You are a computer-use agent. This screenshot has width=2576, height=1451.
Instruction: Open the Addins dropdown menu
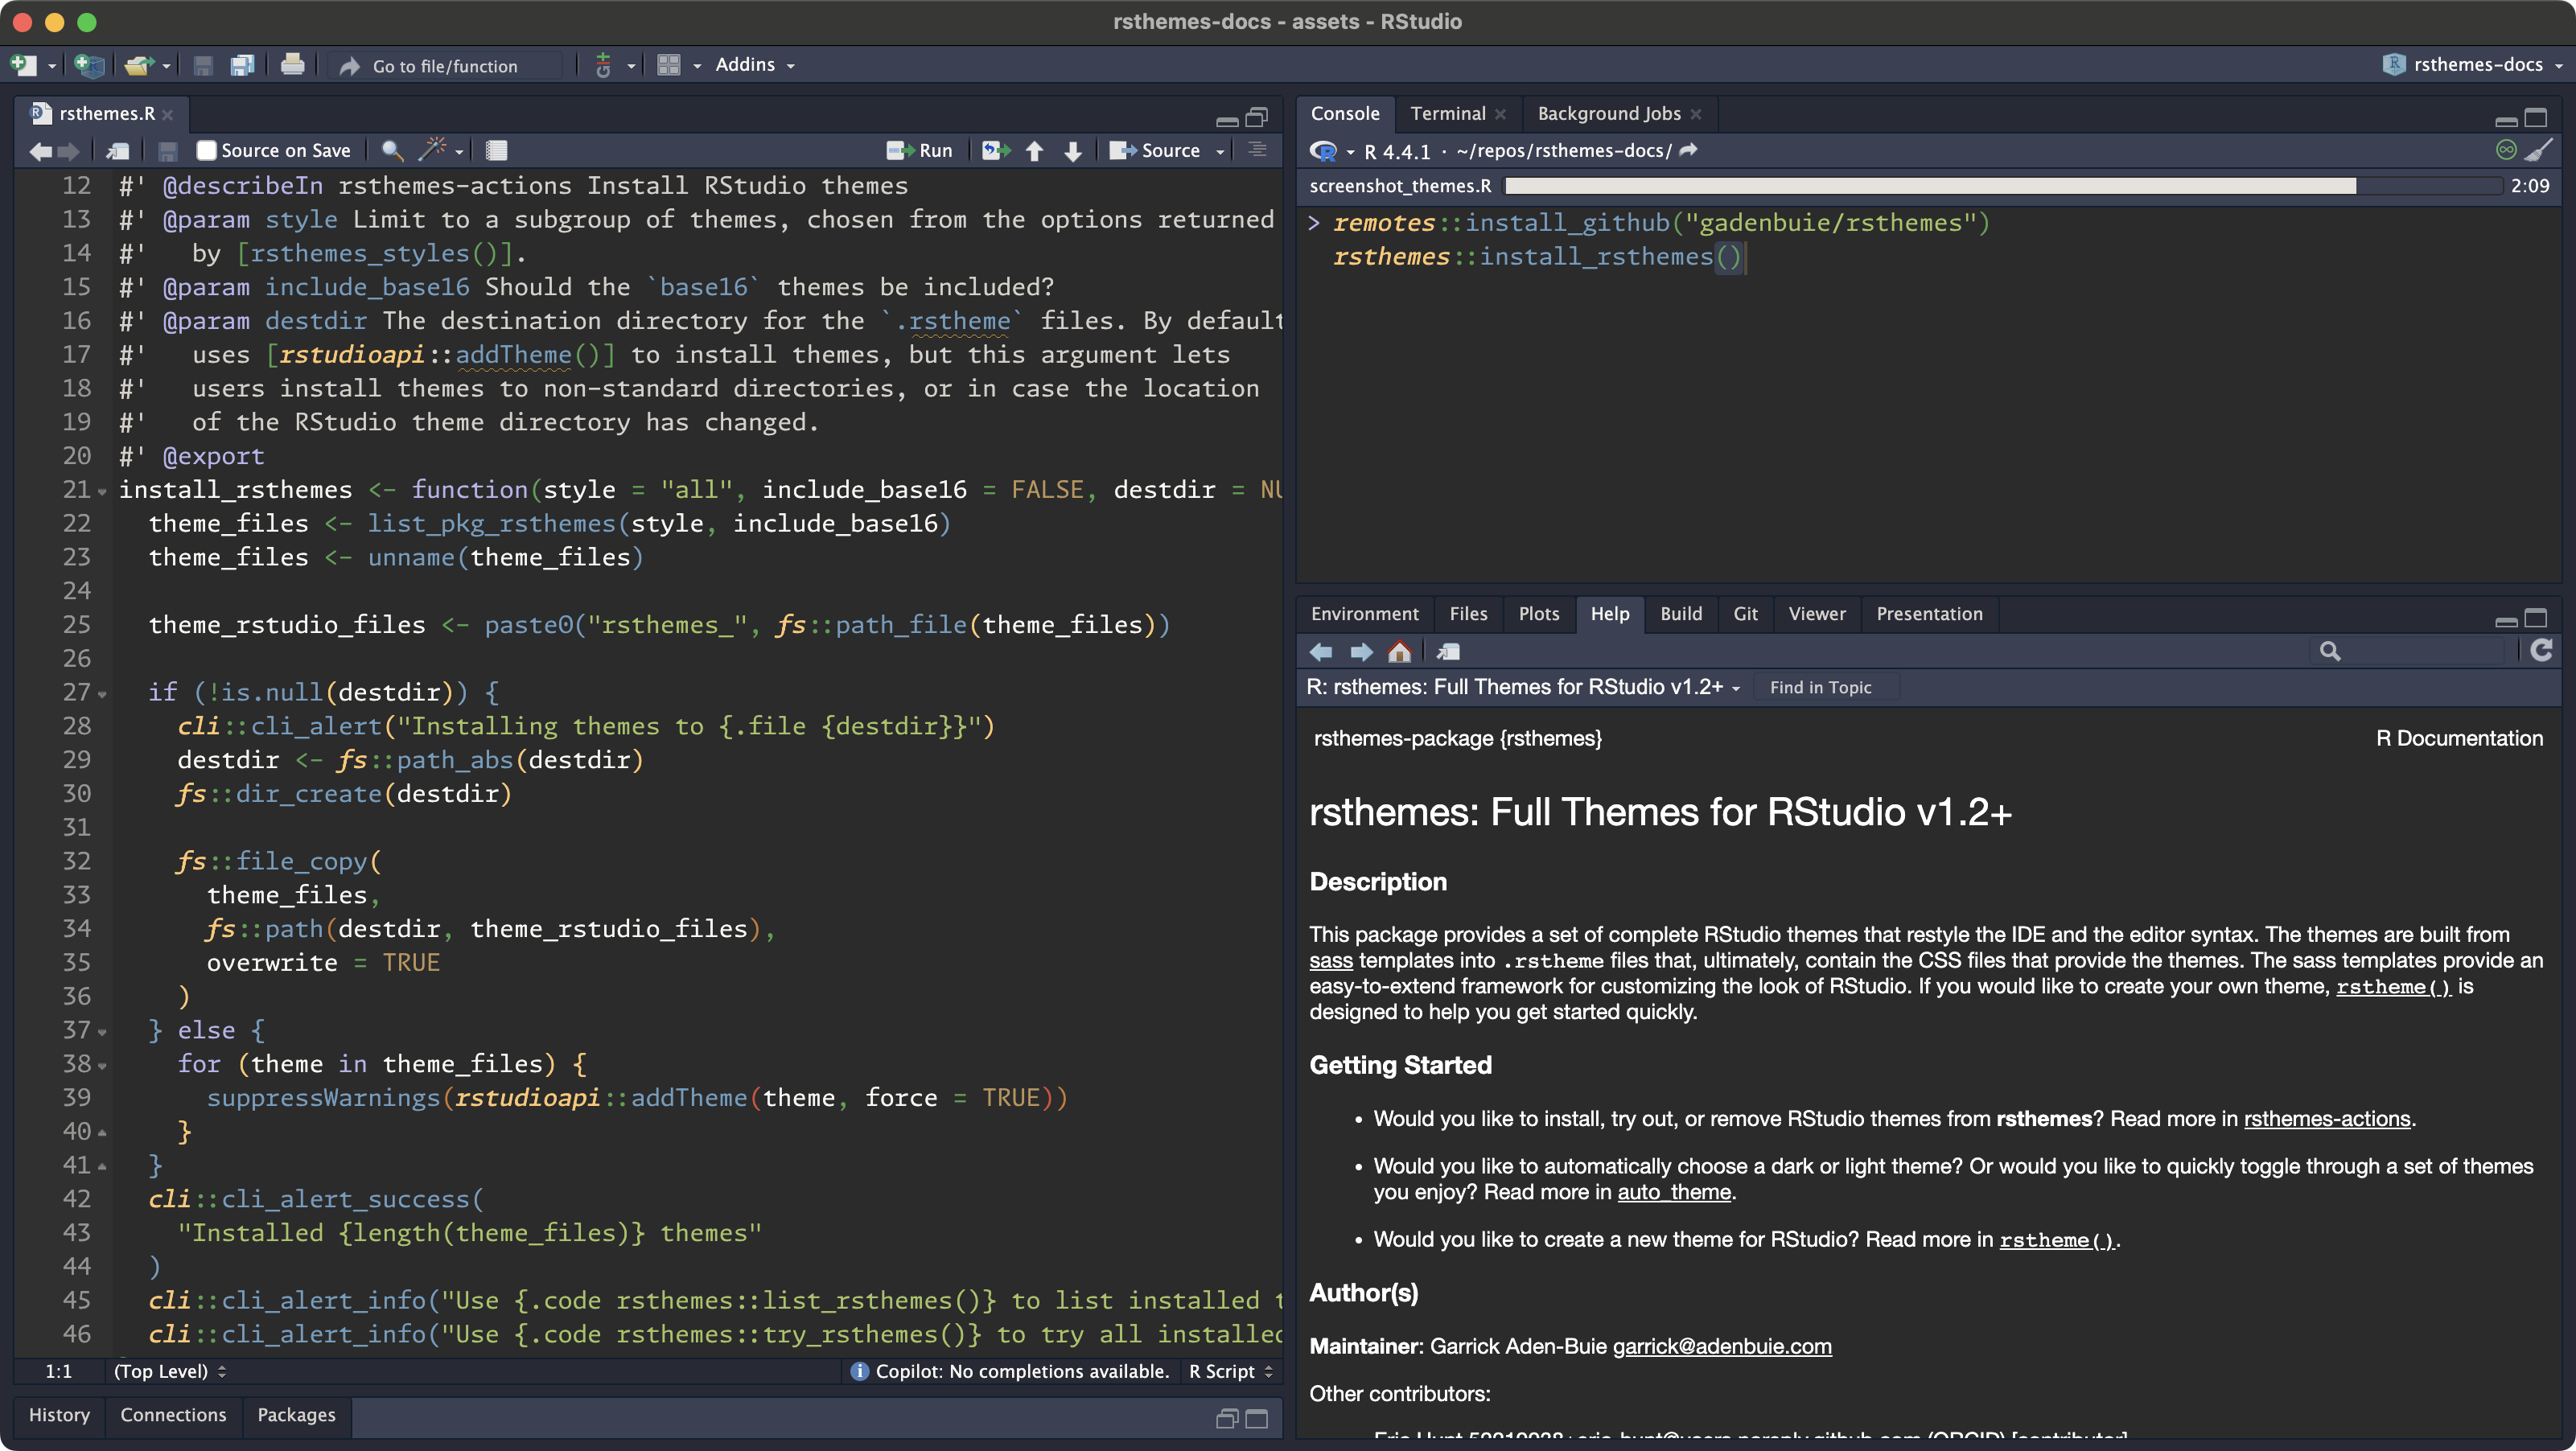coord(754,65)
